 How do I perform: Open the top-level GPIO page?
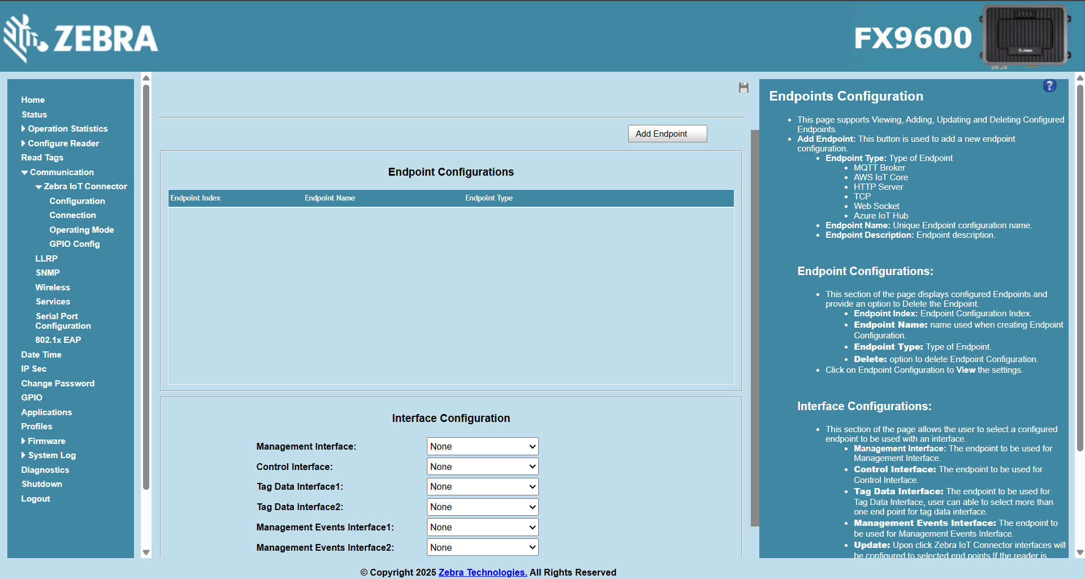click(x=32, y=398)
